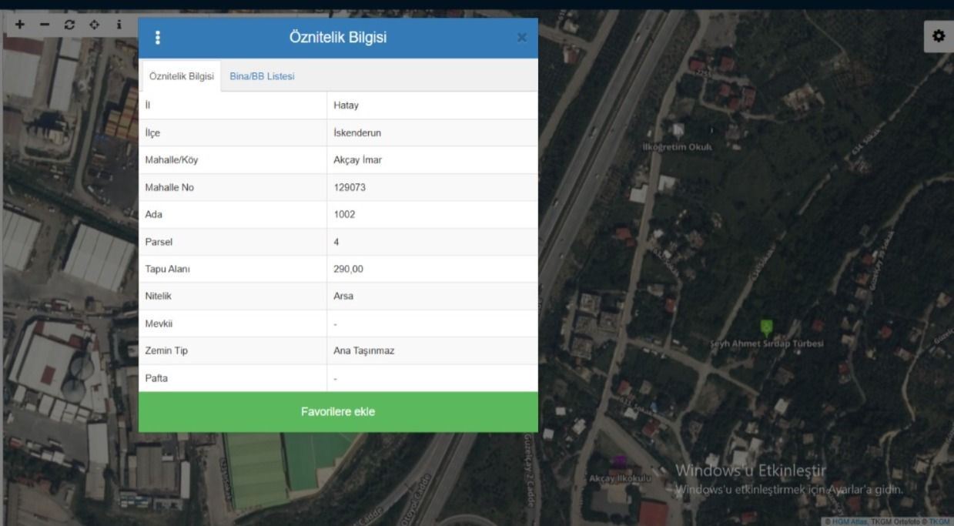954x526 pixels.
Task: Open the three-dot menu in the dialog header
Action: [158, 38]
